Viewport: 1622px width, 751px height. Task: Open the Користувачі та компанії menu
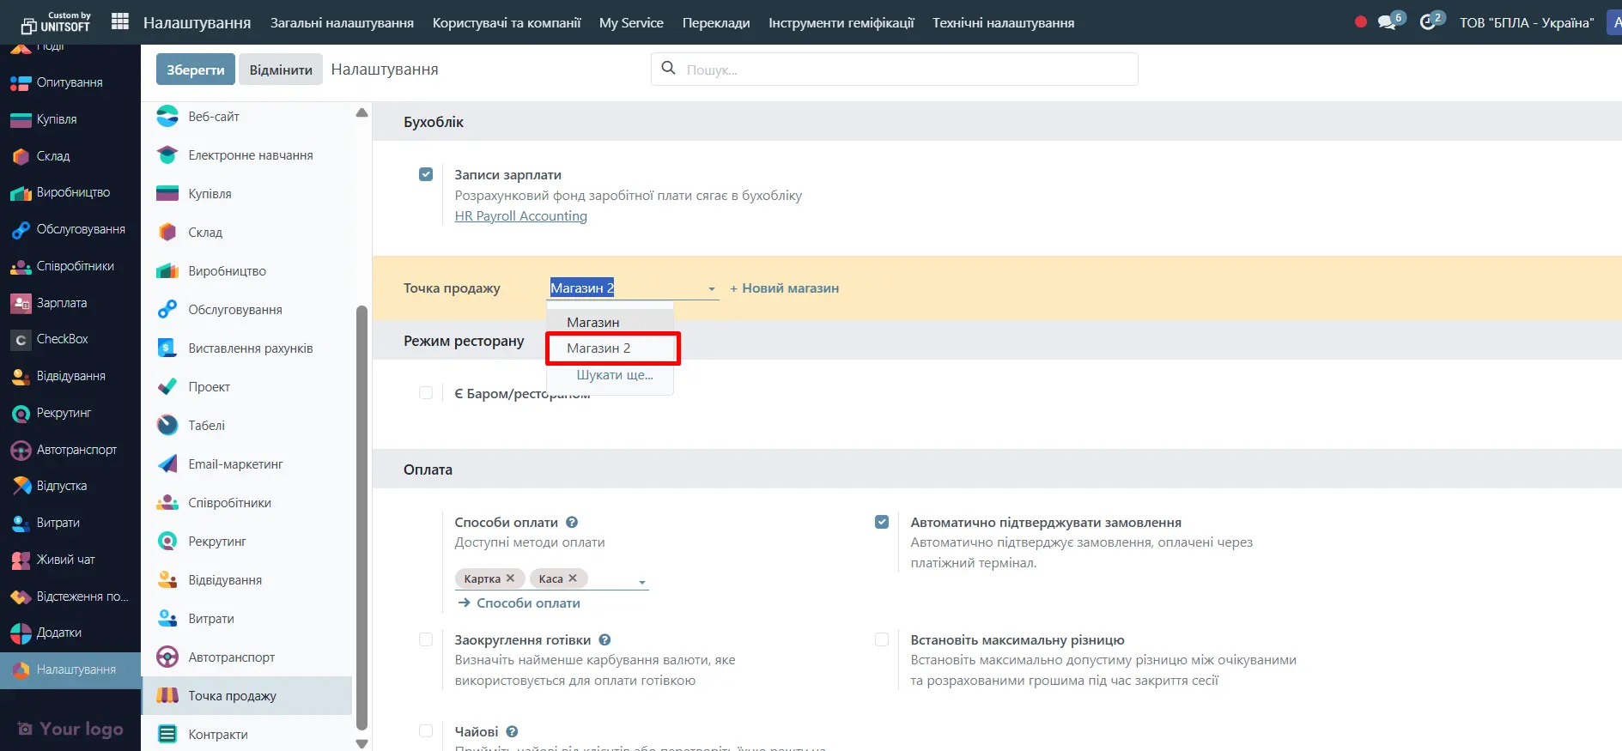[507, 22]
